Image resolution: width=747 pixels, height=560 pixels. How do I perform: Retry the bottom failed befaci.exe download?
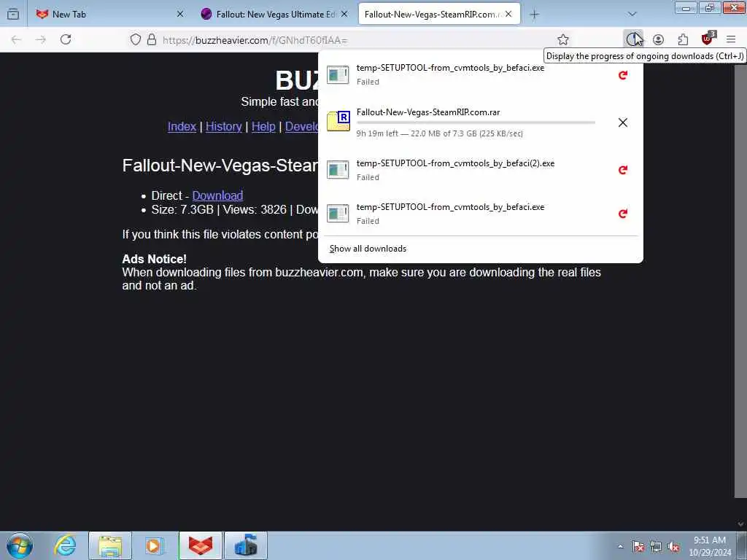point(623,214)
